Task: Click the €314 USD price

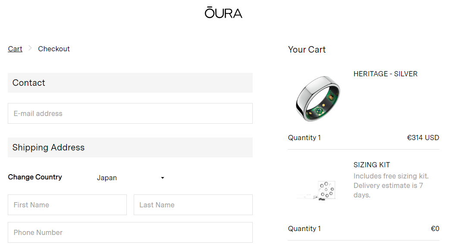Action: pos(423,138)
